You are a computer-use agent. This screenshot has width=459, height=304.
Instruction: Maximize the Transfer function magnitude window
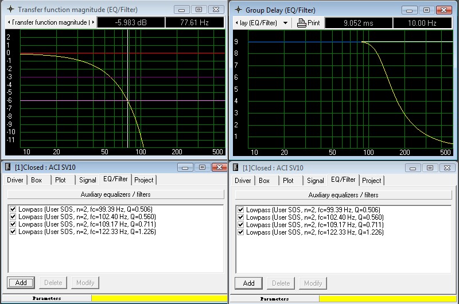(199, 9)
